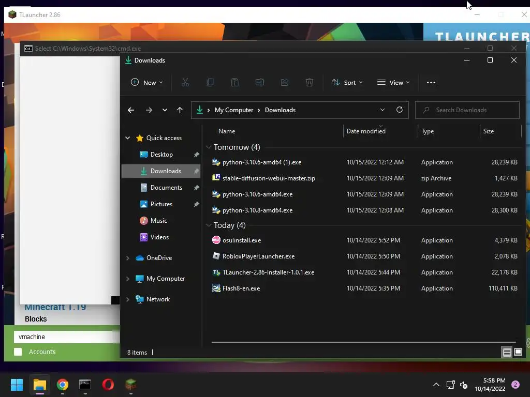The image size is (530, 397).
Task: Open Windows Start menu
Action: click(17, 385)
